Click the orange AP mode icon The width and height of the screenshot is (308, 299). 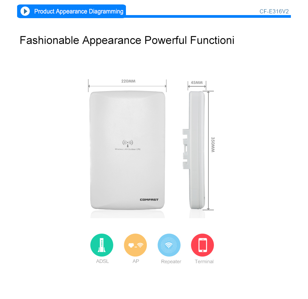(135, 245)
